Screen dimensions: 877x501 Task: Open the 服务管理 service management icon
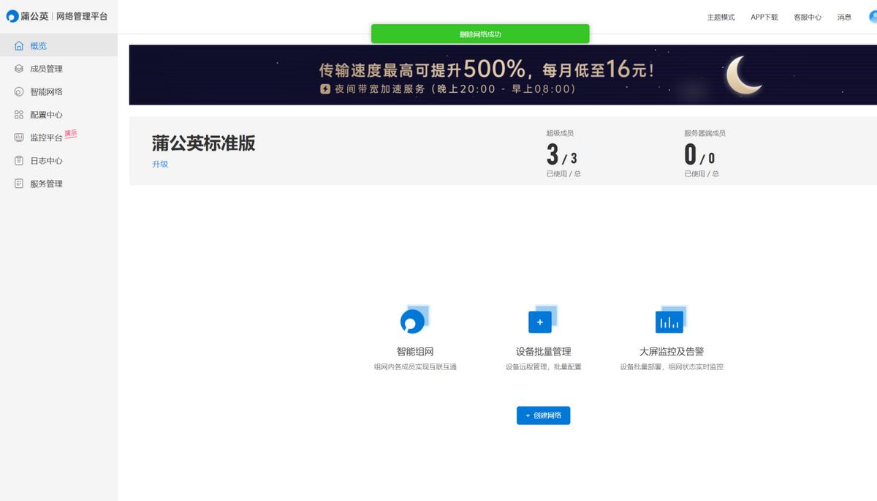(x=18, y=184)
